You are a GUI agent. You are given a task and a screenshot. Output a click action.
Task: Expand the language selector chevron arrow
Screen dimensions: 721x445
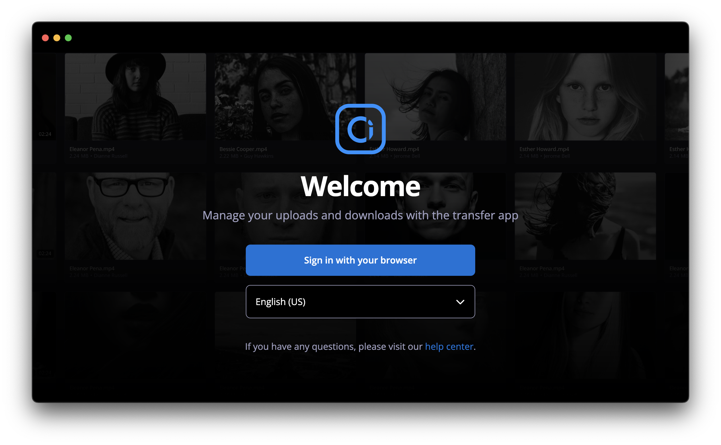[x=460, y=302]
